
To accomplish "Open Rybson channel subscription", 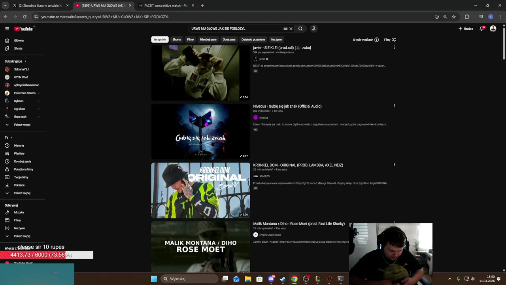I will [x=19, y=101].
